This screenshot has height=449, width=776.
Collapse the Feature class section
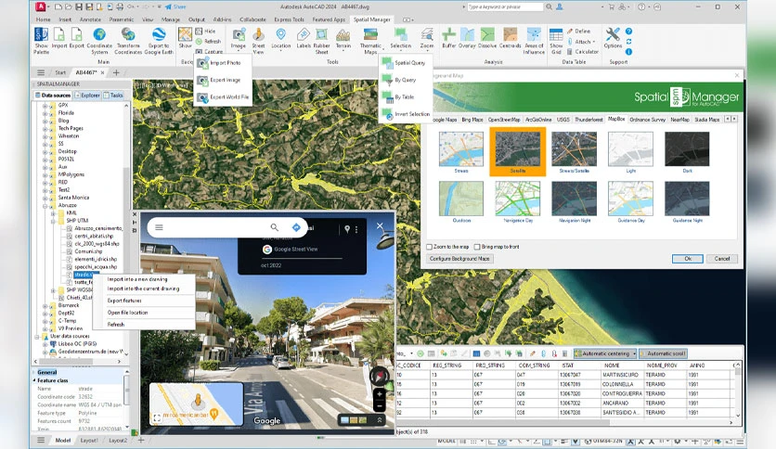(34, 380)
